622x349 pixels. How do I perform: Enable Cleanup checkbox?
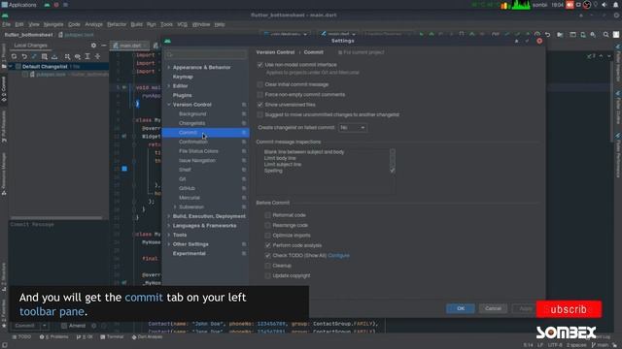coord(268,266)
